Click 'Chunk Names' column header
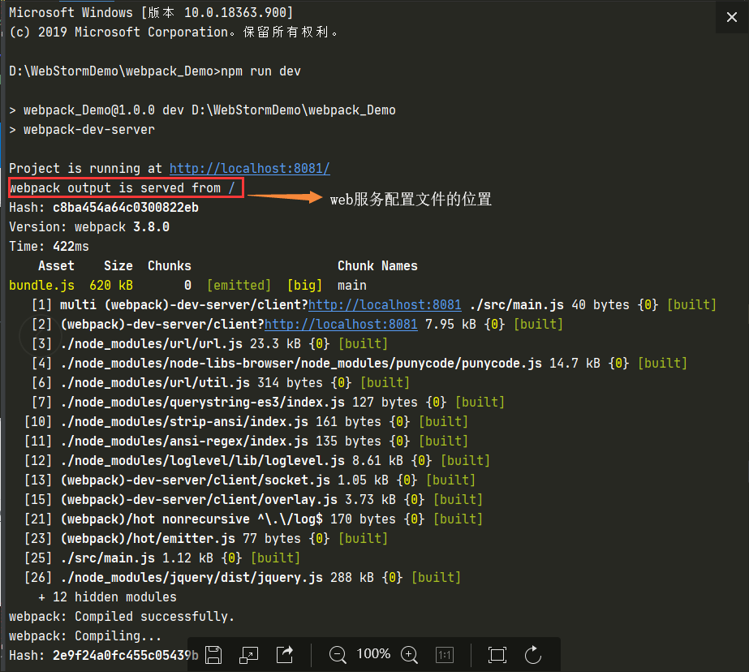 [x=378, y=266]
